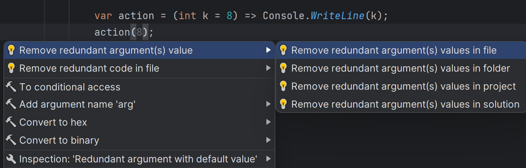Click lightbulb icon beside 'Remove redundant code in file'
The width and height of the screenshot is (526, 168).
tap(11, 68)
